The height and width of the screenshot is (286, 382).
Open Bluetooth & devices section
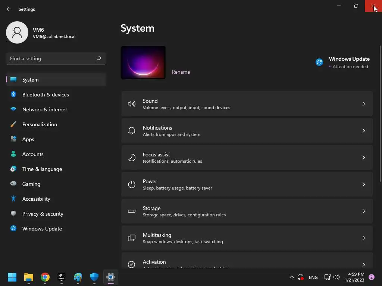click(x=56, y=95)
